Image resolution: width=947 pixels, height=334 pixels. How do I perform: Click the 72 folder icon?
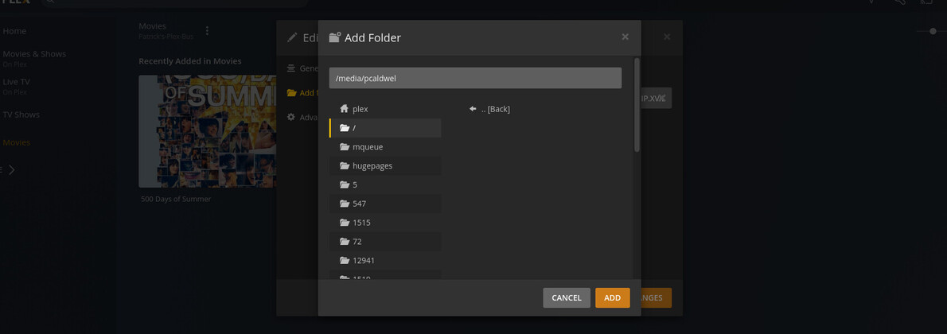pos(345,242)
